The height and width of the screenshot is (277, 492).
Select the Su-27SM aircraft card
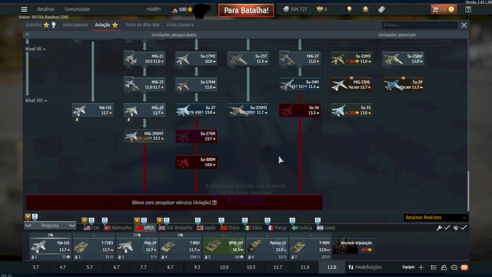[x=196, y=136]
